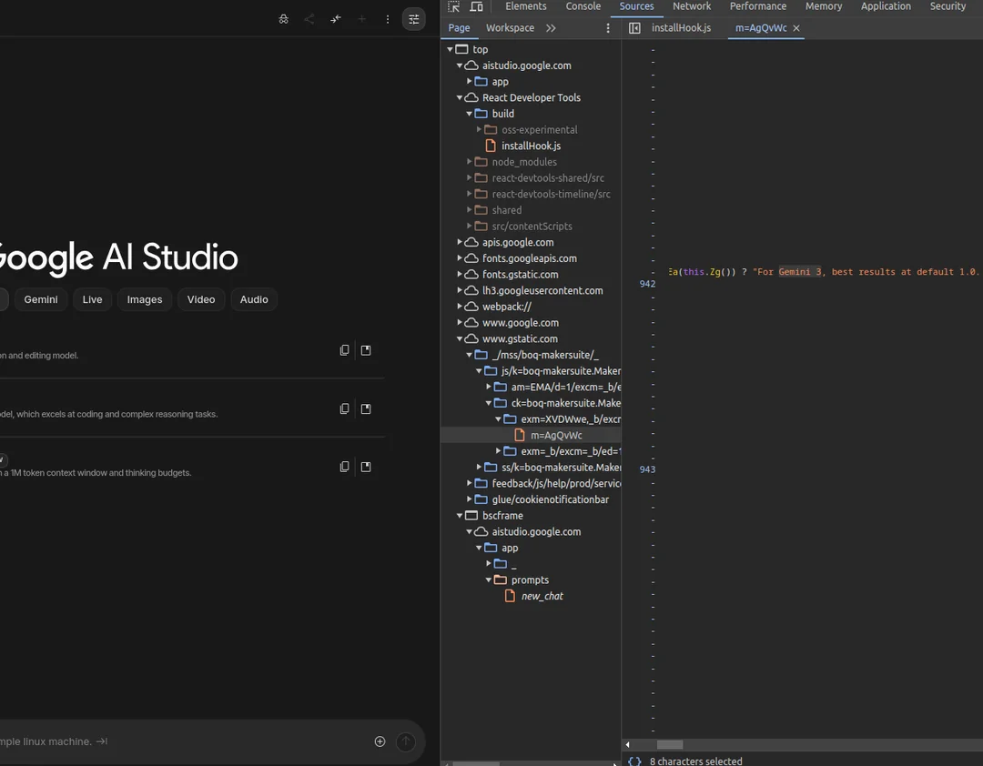Select the inspect element tool in DevTools
This screenshot has width=983, height=766.
coord(453,6)
